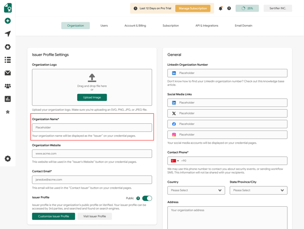
Task: Click the Customize Issuer Profile button
Action: point(54,216)
